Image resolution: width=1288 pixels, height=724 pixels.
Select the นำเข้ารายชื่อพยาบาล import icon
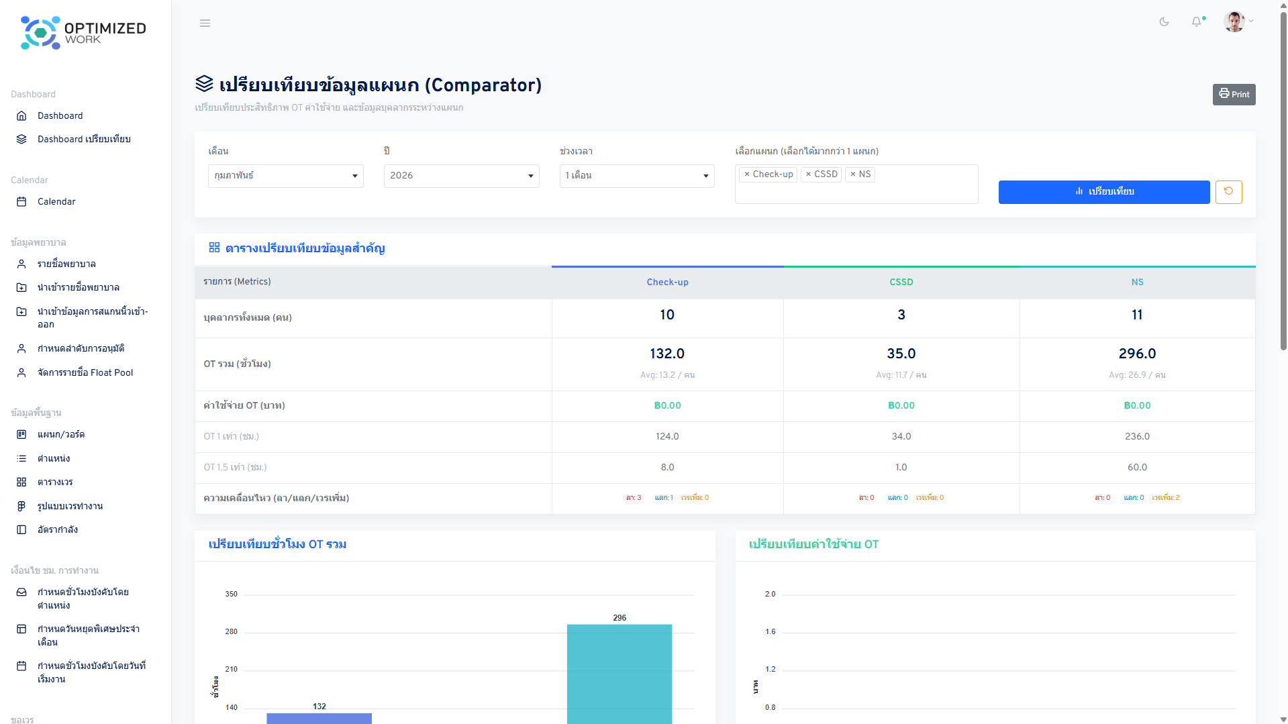pos(21,287)
